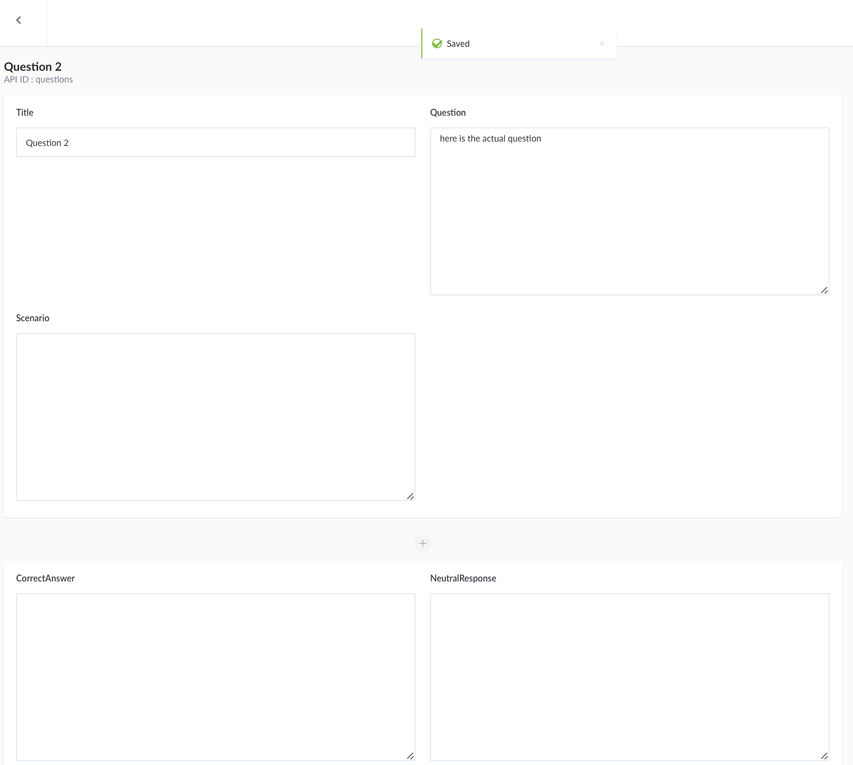Go back using the left chevron arrow

coord(19,20)
